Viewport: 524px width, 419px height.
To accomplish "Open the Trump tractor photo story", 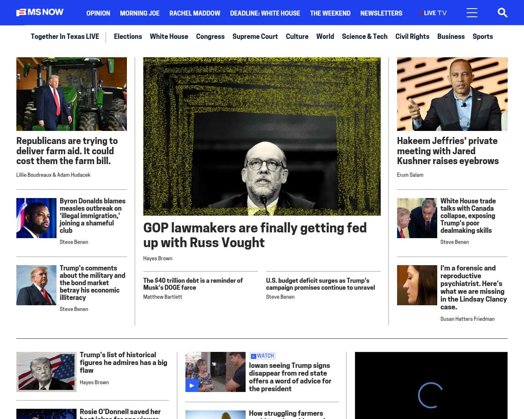I will tap(72, 94).
